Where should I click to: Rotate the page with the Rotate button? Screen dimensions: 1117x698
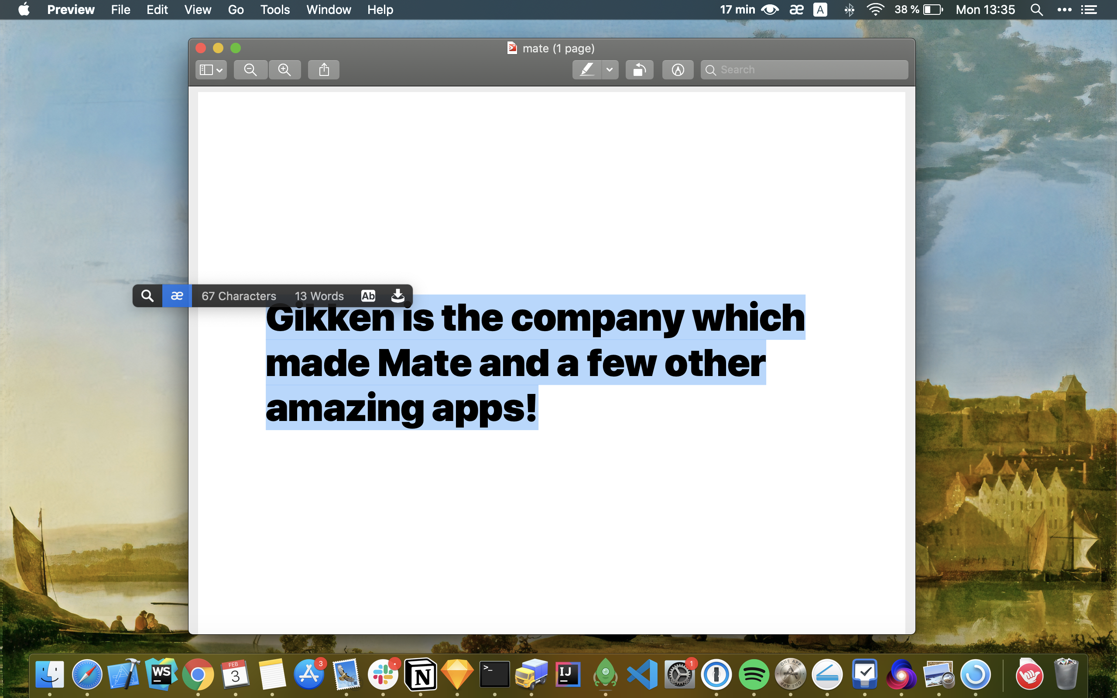(639, 70)
